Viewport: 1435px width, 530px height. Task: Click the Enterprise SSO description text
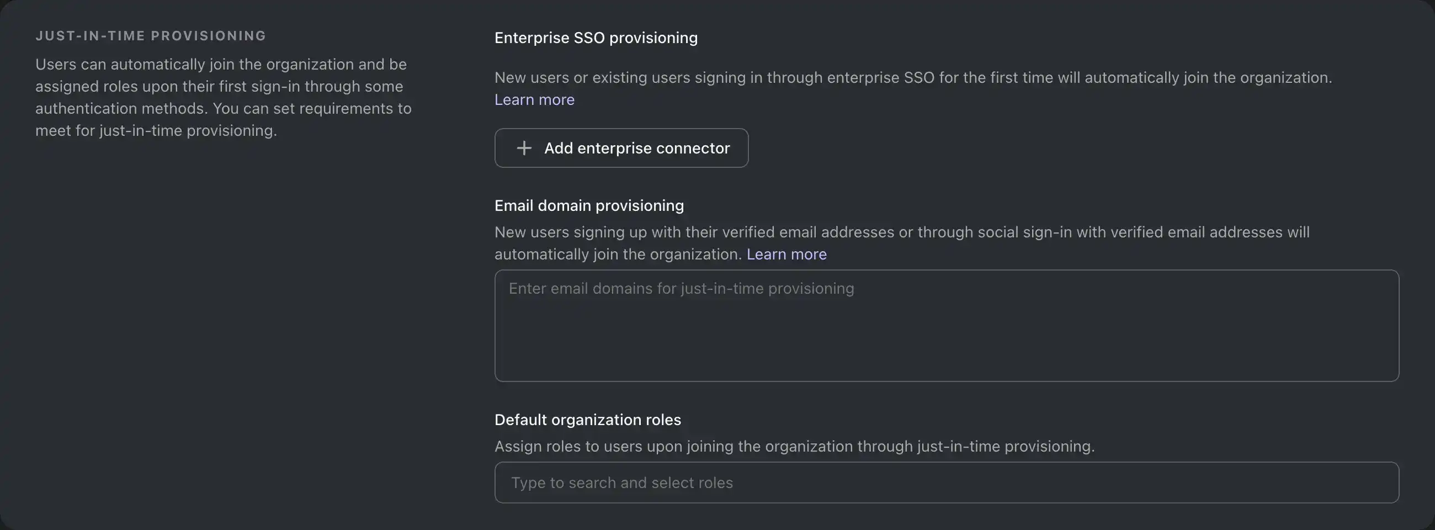(912, 77)
